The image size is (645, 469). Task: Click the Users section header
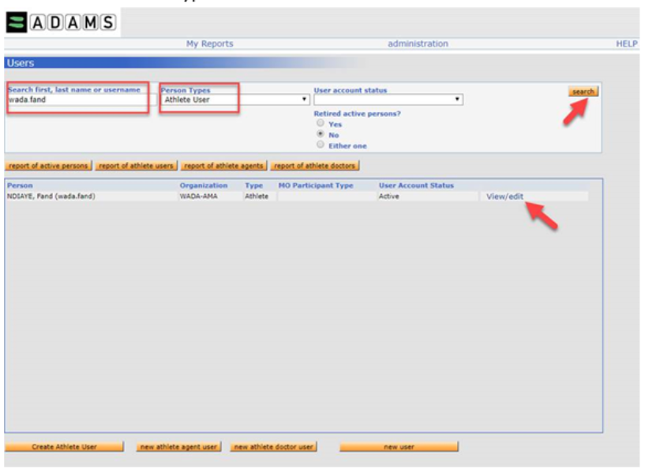tap(21, 63)
